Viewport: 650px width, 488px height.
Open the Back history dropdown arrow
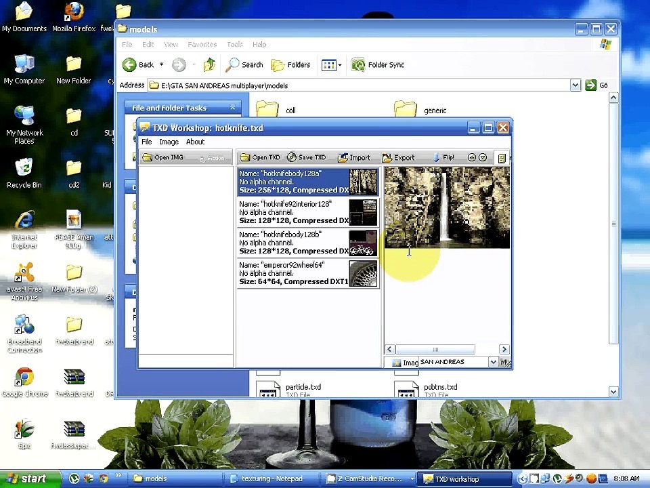(162, 65)
